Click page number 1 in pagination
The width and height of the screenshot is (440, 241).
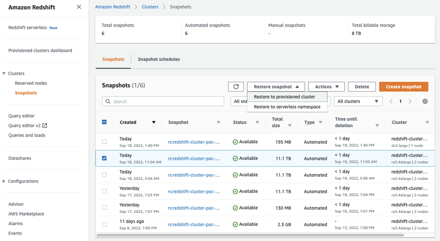pyautogui.click(x=400, y=101)
